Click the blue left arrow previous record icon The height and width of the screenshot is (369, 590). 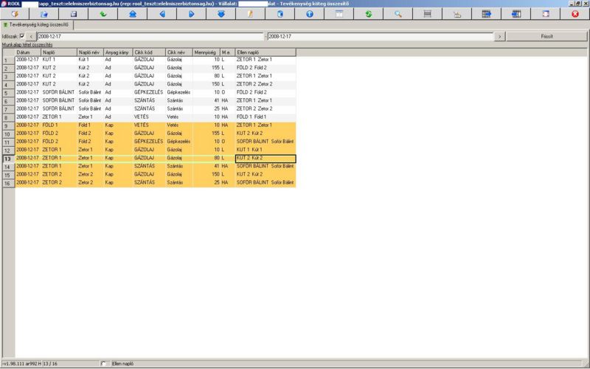click(162, 14)
